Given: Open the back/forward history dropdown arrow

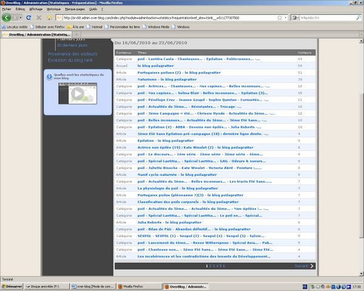Looking at the screenshot, I should pos(21,18).
